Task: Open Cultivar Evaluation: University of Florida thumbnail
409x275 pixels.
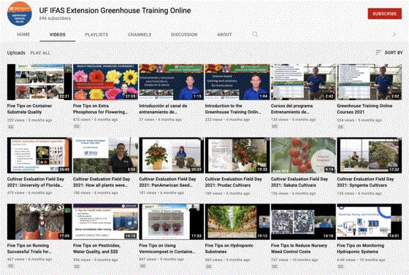Action: click(39, 155)
